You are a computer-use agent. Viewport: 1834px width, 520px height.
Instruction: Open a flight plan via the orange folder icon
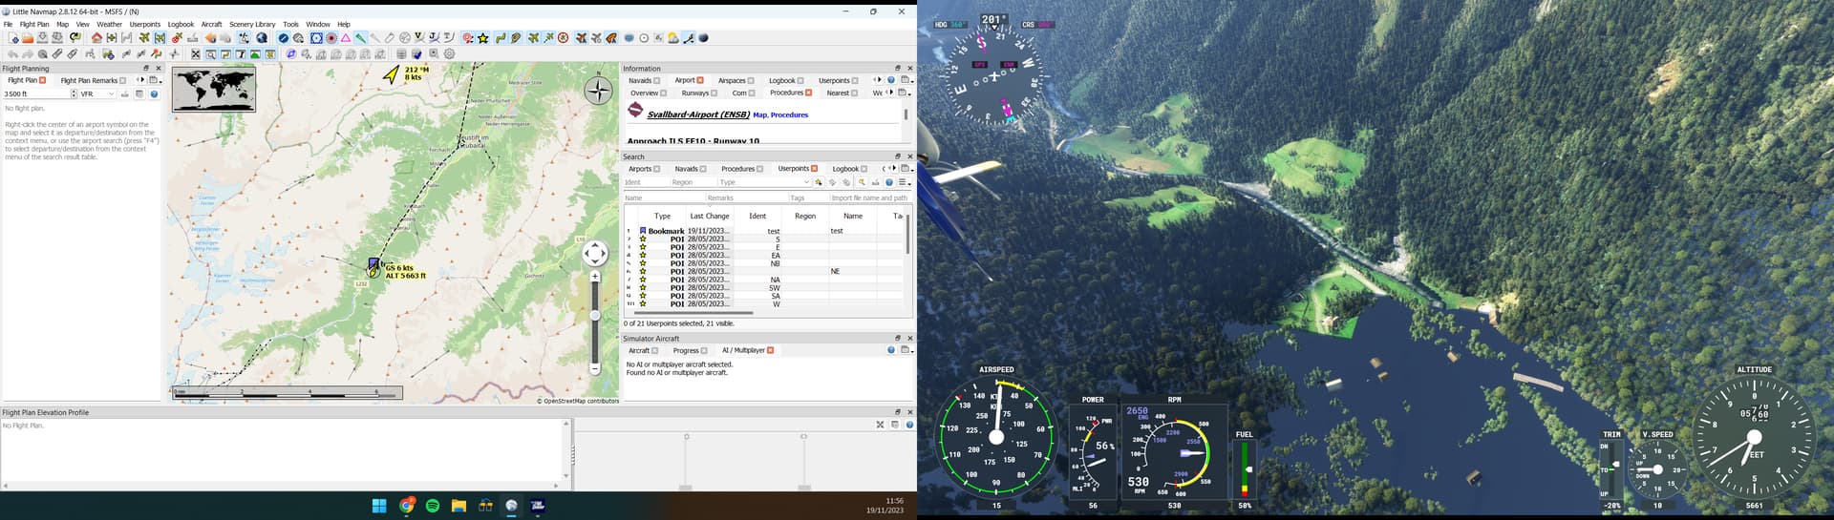[x=28, y=38]
